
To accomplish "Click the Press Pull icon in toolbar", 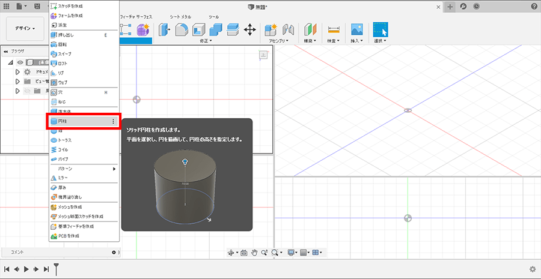I will 164,29.
